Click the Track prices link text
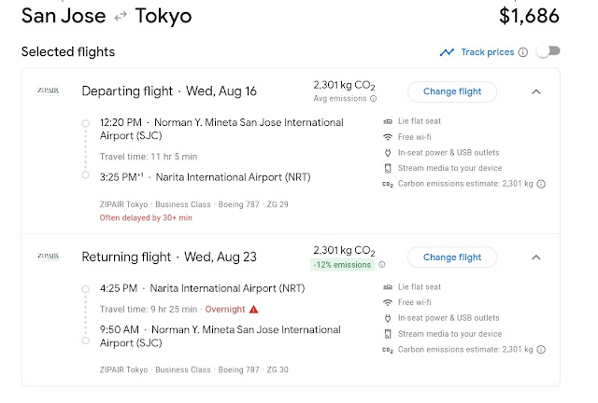This screenshot has height=403, width=598. click(x=487, y=52)
